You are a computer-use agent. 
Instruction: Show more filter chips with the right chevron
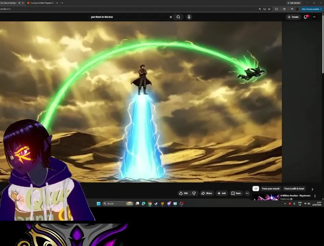(312, 189)
